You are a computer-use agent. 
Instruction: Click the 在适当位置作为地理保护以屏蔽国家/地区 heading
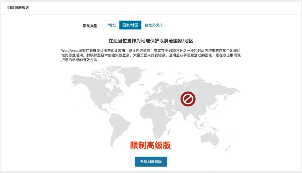click(151, 41)
